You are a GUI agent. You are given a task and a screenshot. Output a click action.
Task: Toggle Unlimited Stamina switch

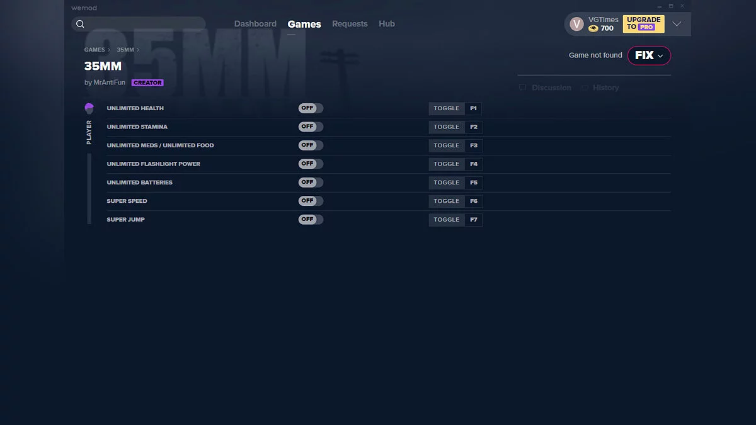click(x=311, y=127)
